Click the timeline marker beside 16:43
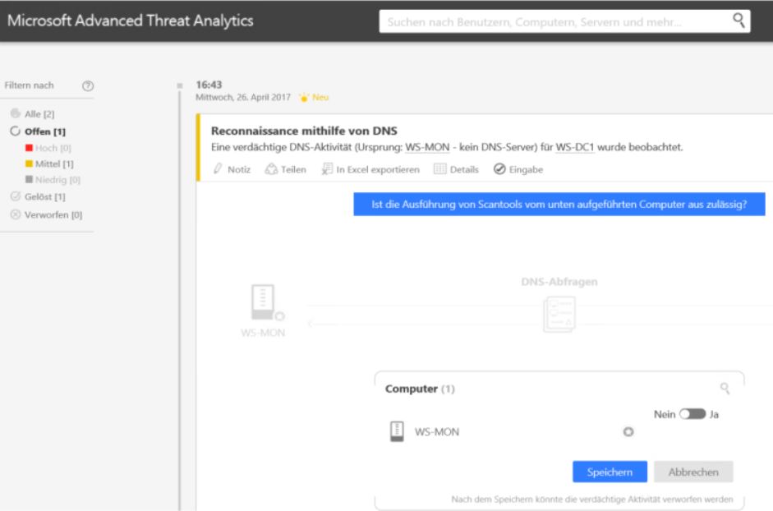This screenshot has height=511, width=773. point(179,85)
